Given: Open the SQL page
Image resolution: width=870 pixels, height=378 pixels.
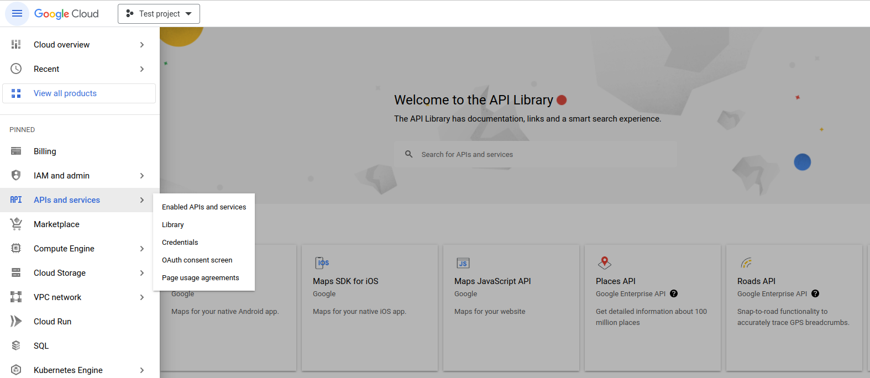Looking at the screenshot, I should click(x=80, y=345).
